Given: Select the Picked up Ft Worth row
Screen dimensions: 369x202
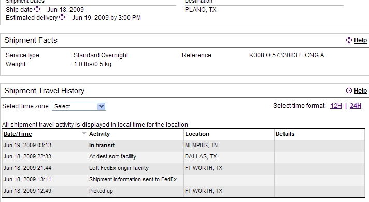Looking at the screenshot, I should (183, 191).
